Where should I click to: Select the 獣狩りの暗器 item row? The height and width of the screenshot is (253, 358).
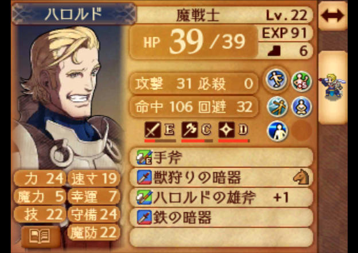221,177
